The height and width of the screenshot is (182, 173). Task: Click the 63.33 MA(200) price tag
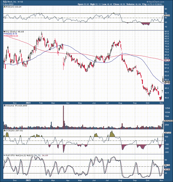click(167, 60)
